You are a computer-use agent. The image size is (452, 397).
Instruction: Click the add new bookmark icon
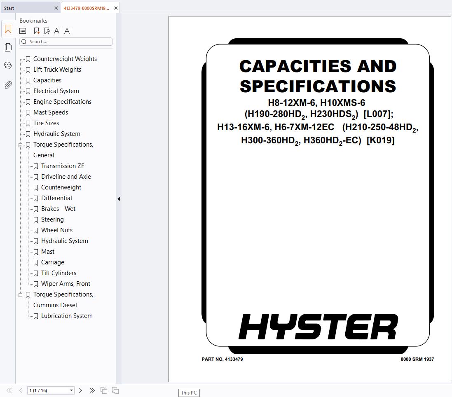pyautogui.click(x=37, y=31)
